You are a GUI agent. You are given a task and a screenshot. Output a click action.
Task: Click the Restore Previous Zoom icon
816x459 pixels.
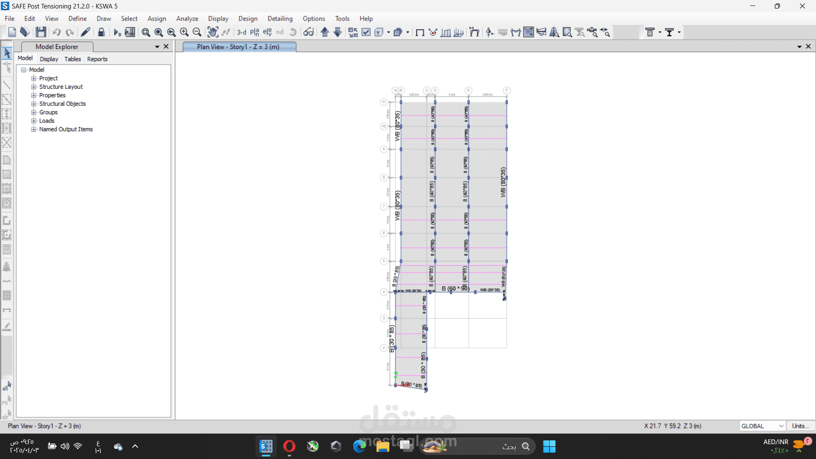tap(171, 32)
